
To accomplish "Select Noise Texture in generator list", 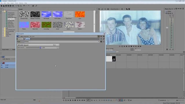I will click(11, 19).
